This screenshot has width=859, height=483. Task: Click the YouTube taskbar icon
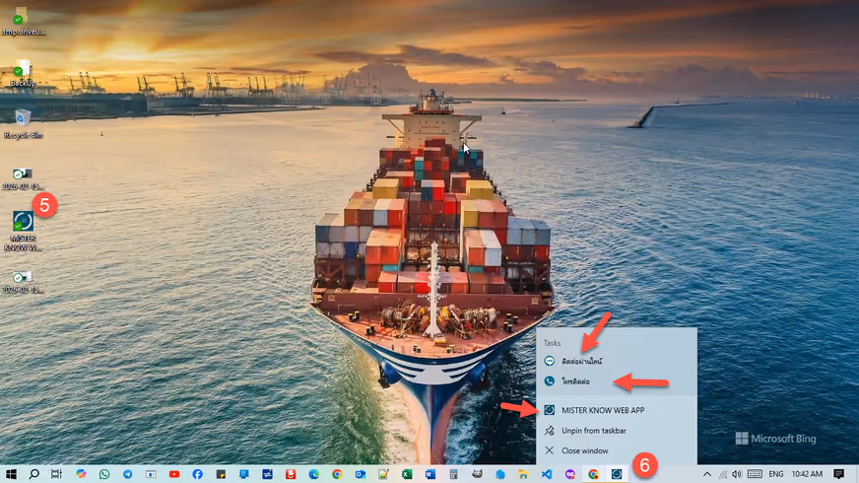(174, 474)
